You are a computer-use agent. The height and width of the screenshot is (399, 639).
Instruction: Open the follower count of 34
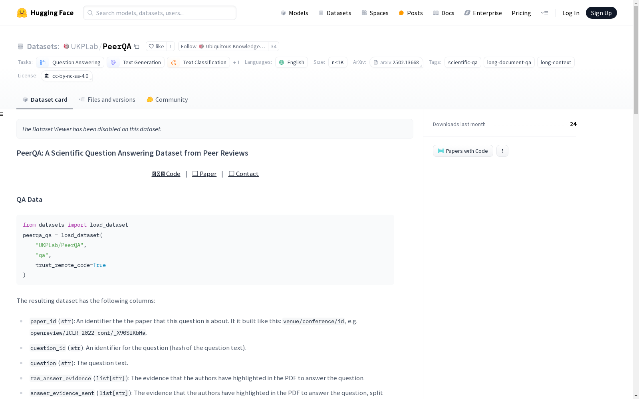[274, 46]
